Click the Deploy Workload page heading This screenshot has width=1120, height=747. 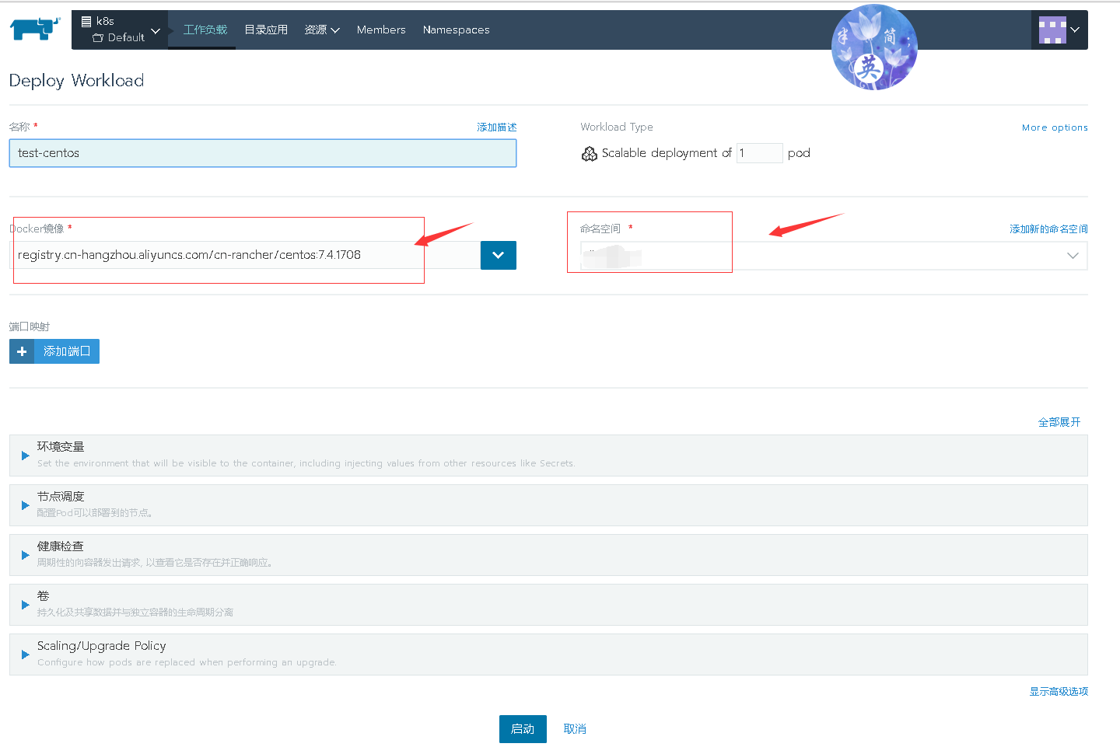point(76,81)
